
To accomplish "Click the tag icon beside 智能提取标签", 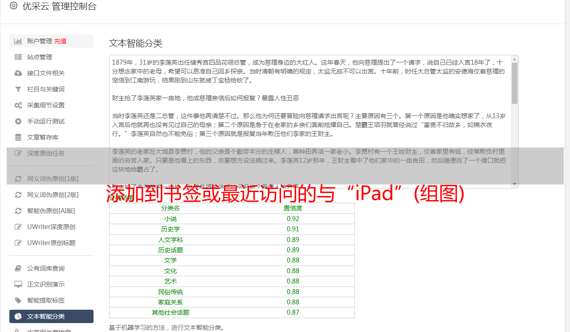I will tap(18, 300).
